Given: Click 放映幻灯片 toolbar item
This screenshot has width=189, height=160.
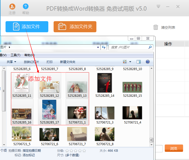Looking at the screenshot, I should click(x=31, y=62).
